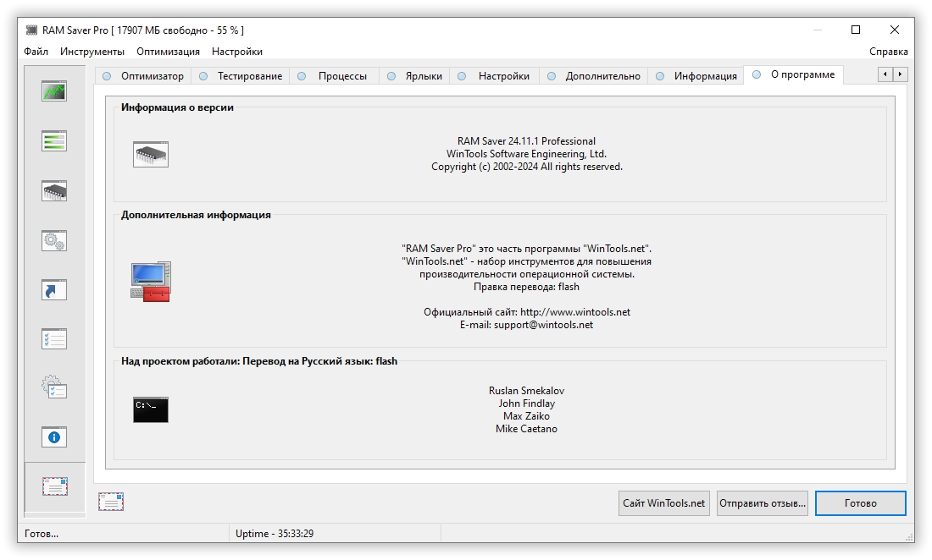The image size is (932, 560).
Task: Open the Настройки tab
Action: (495, 76)
